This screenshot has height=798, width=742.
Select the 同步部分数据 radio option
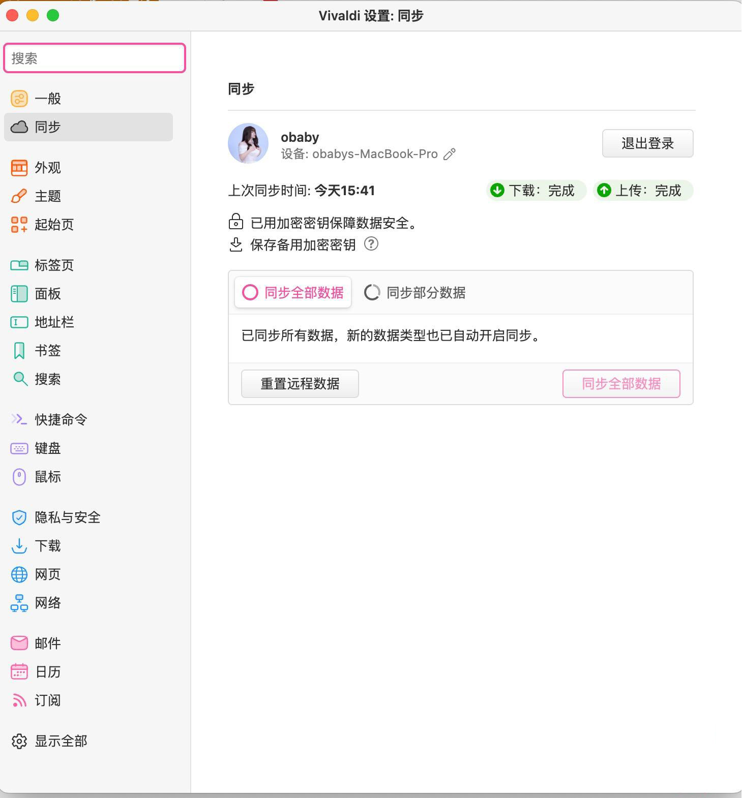tap(415, 293)
